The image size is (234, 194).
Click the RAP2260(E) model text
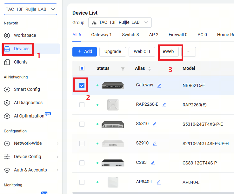tap(194, 105)
